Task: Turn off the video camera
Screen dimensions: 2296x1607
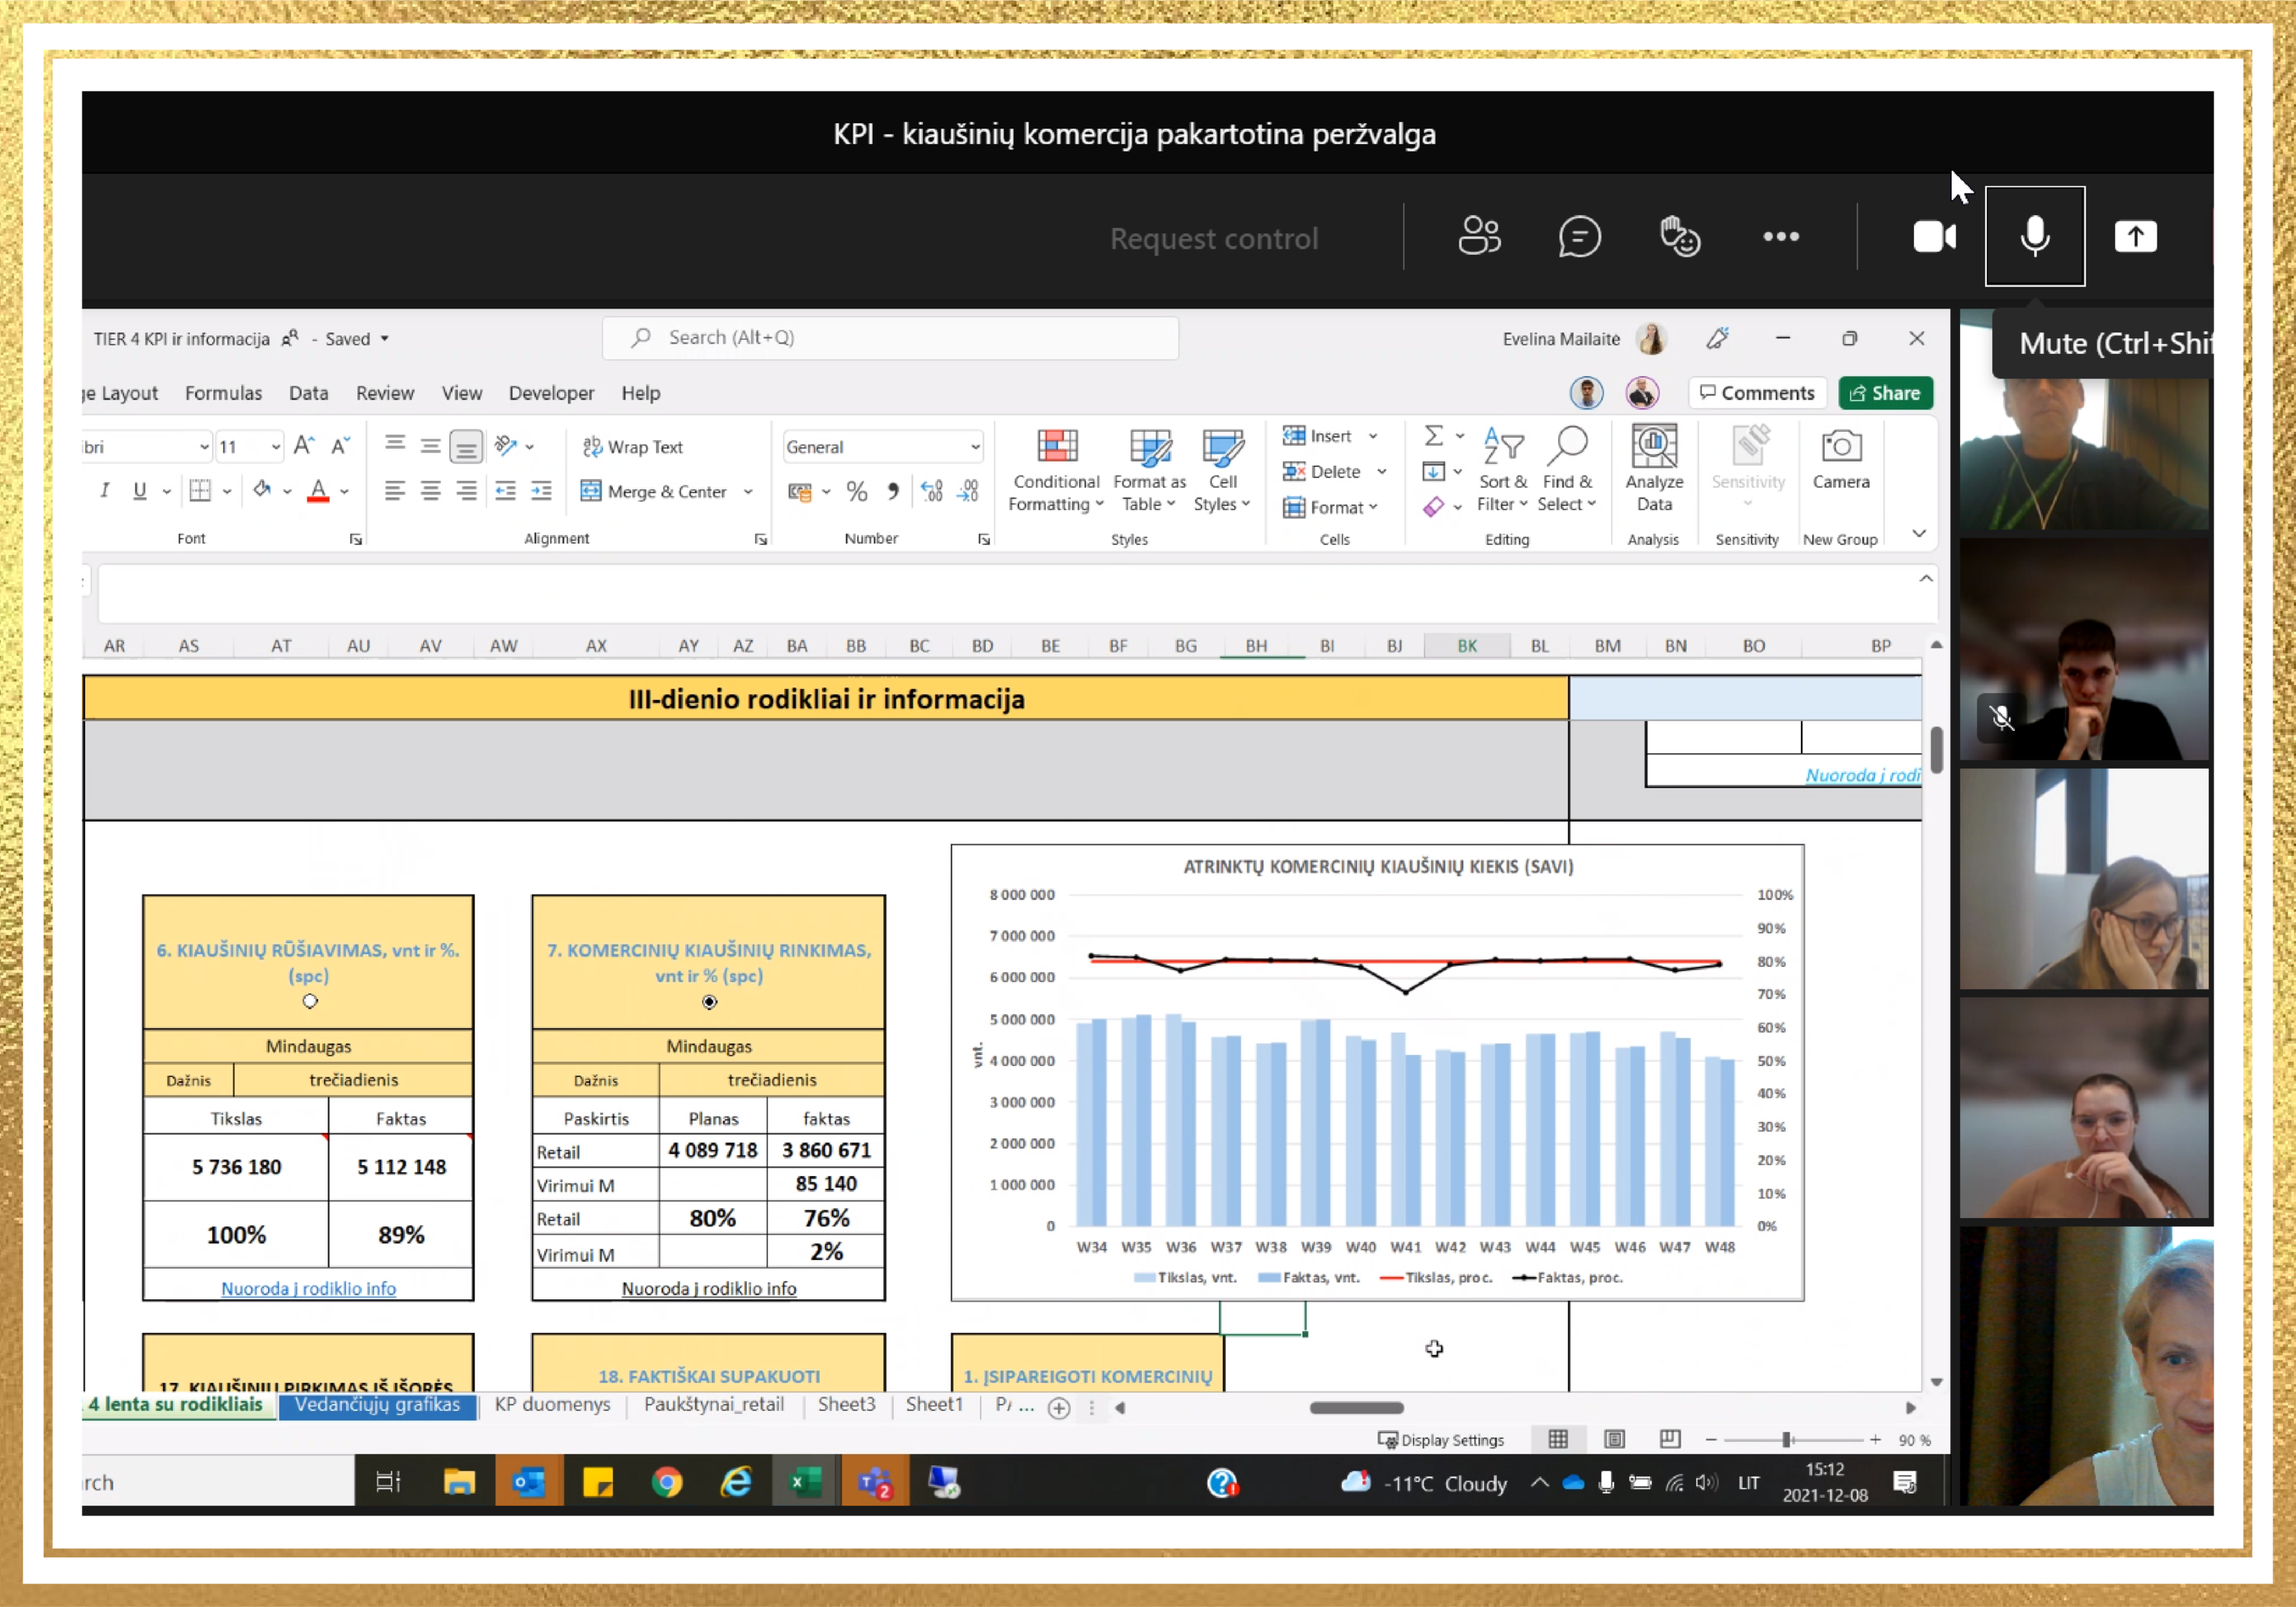Action: (x=1934, y=237)
